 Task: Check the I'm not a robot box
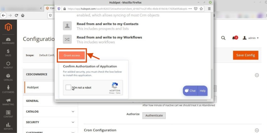pyautogui.click(x=68, y=87)
